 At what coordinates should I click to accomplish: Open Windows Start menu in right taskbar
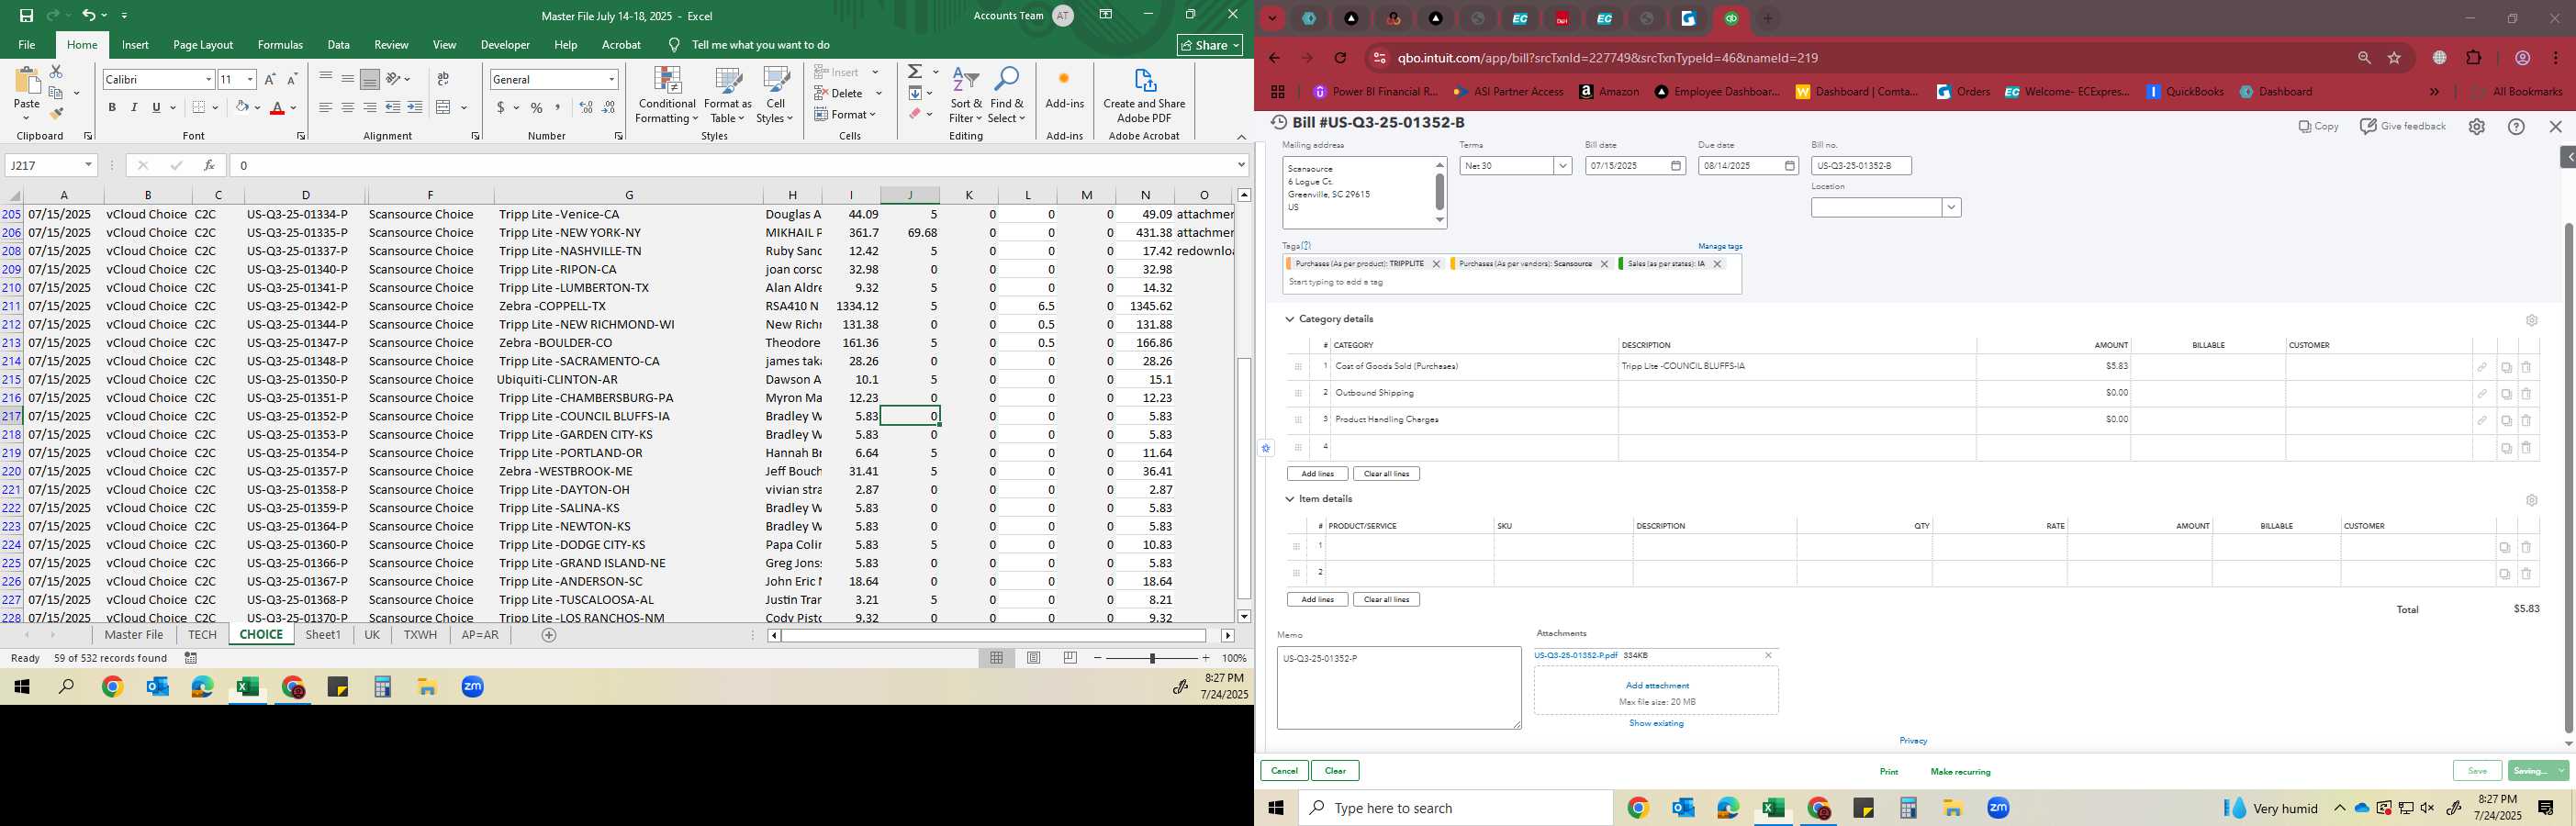(1276, 808)
